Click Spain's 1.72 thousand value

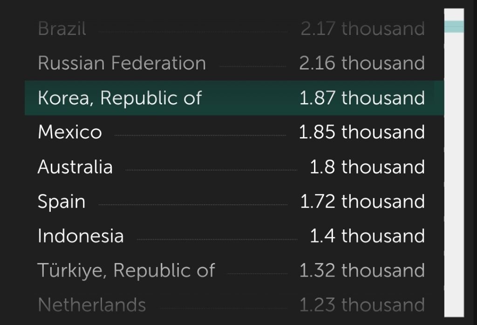pos(362,201)
